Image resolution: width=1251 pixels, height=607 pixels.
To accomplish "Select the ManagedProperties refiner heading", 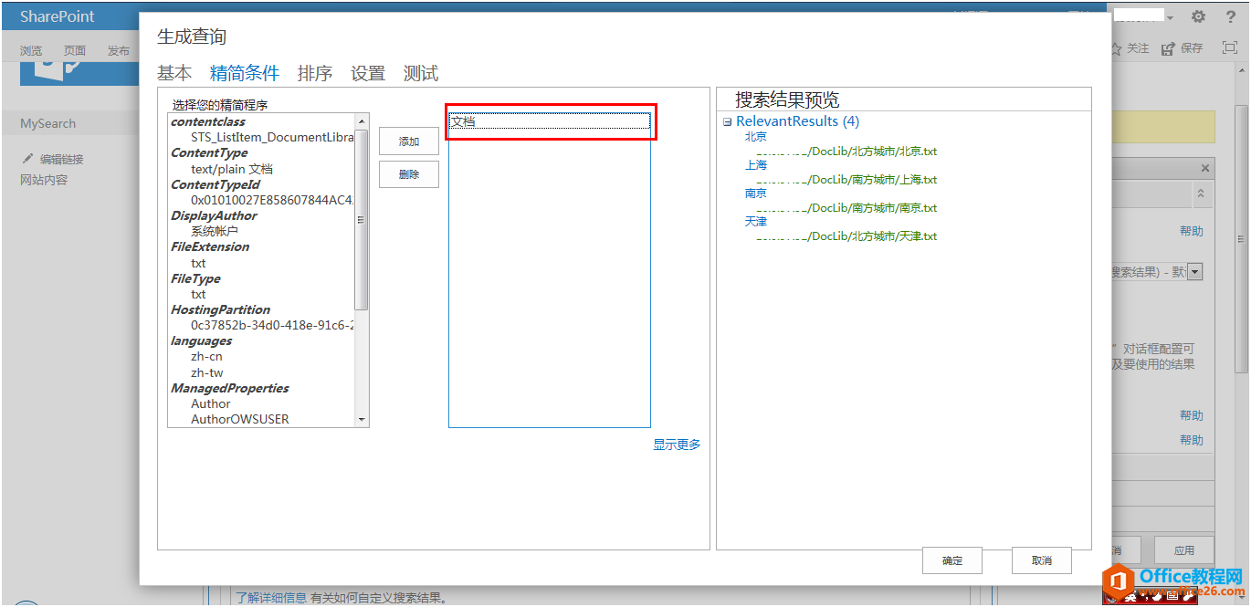I will [230, 388].
